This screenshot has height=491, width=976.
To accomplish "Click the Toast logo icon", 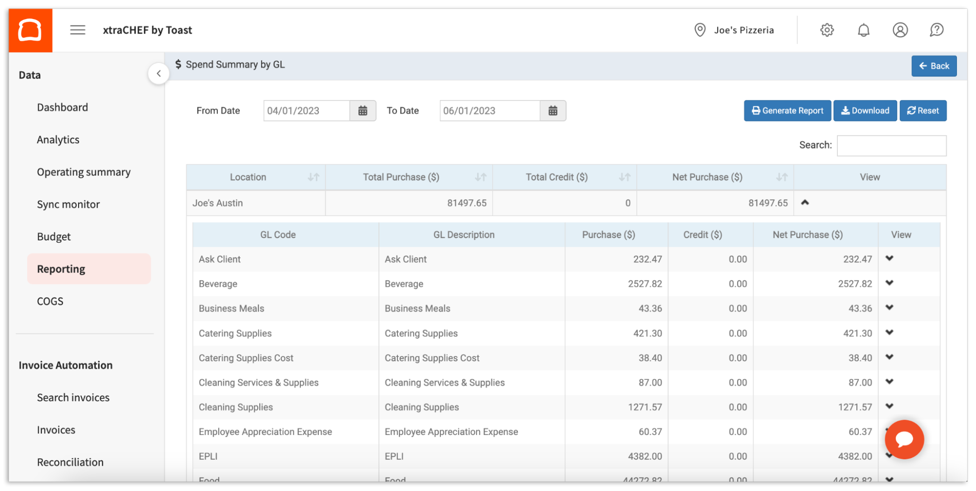I will tap(30, 30).
